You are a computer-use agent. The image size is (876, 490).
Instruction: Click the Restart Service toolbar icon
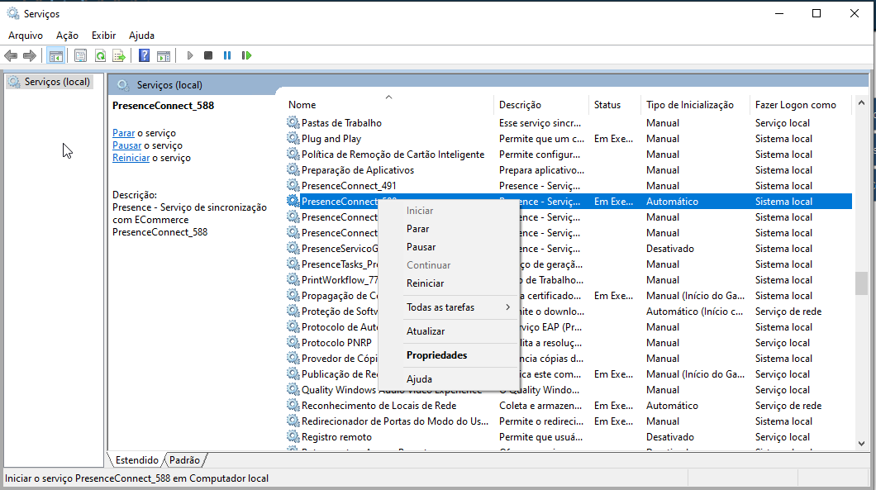246,55
